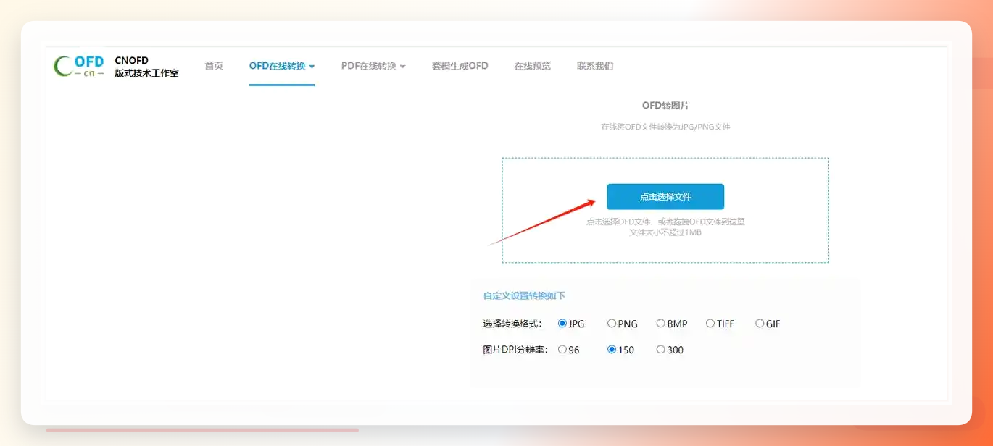Open the 联系我们 page
Image resolution: width=993 pixels, height=446 pixels.
point(595,66)
